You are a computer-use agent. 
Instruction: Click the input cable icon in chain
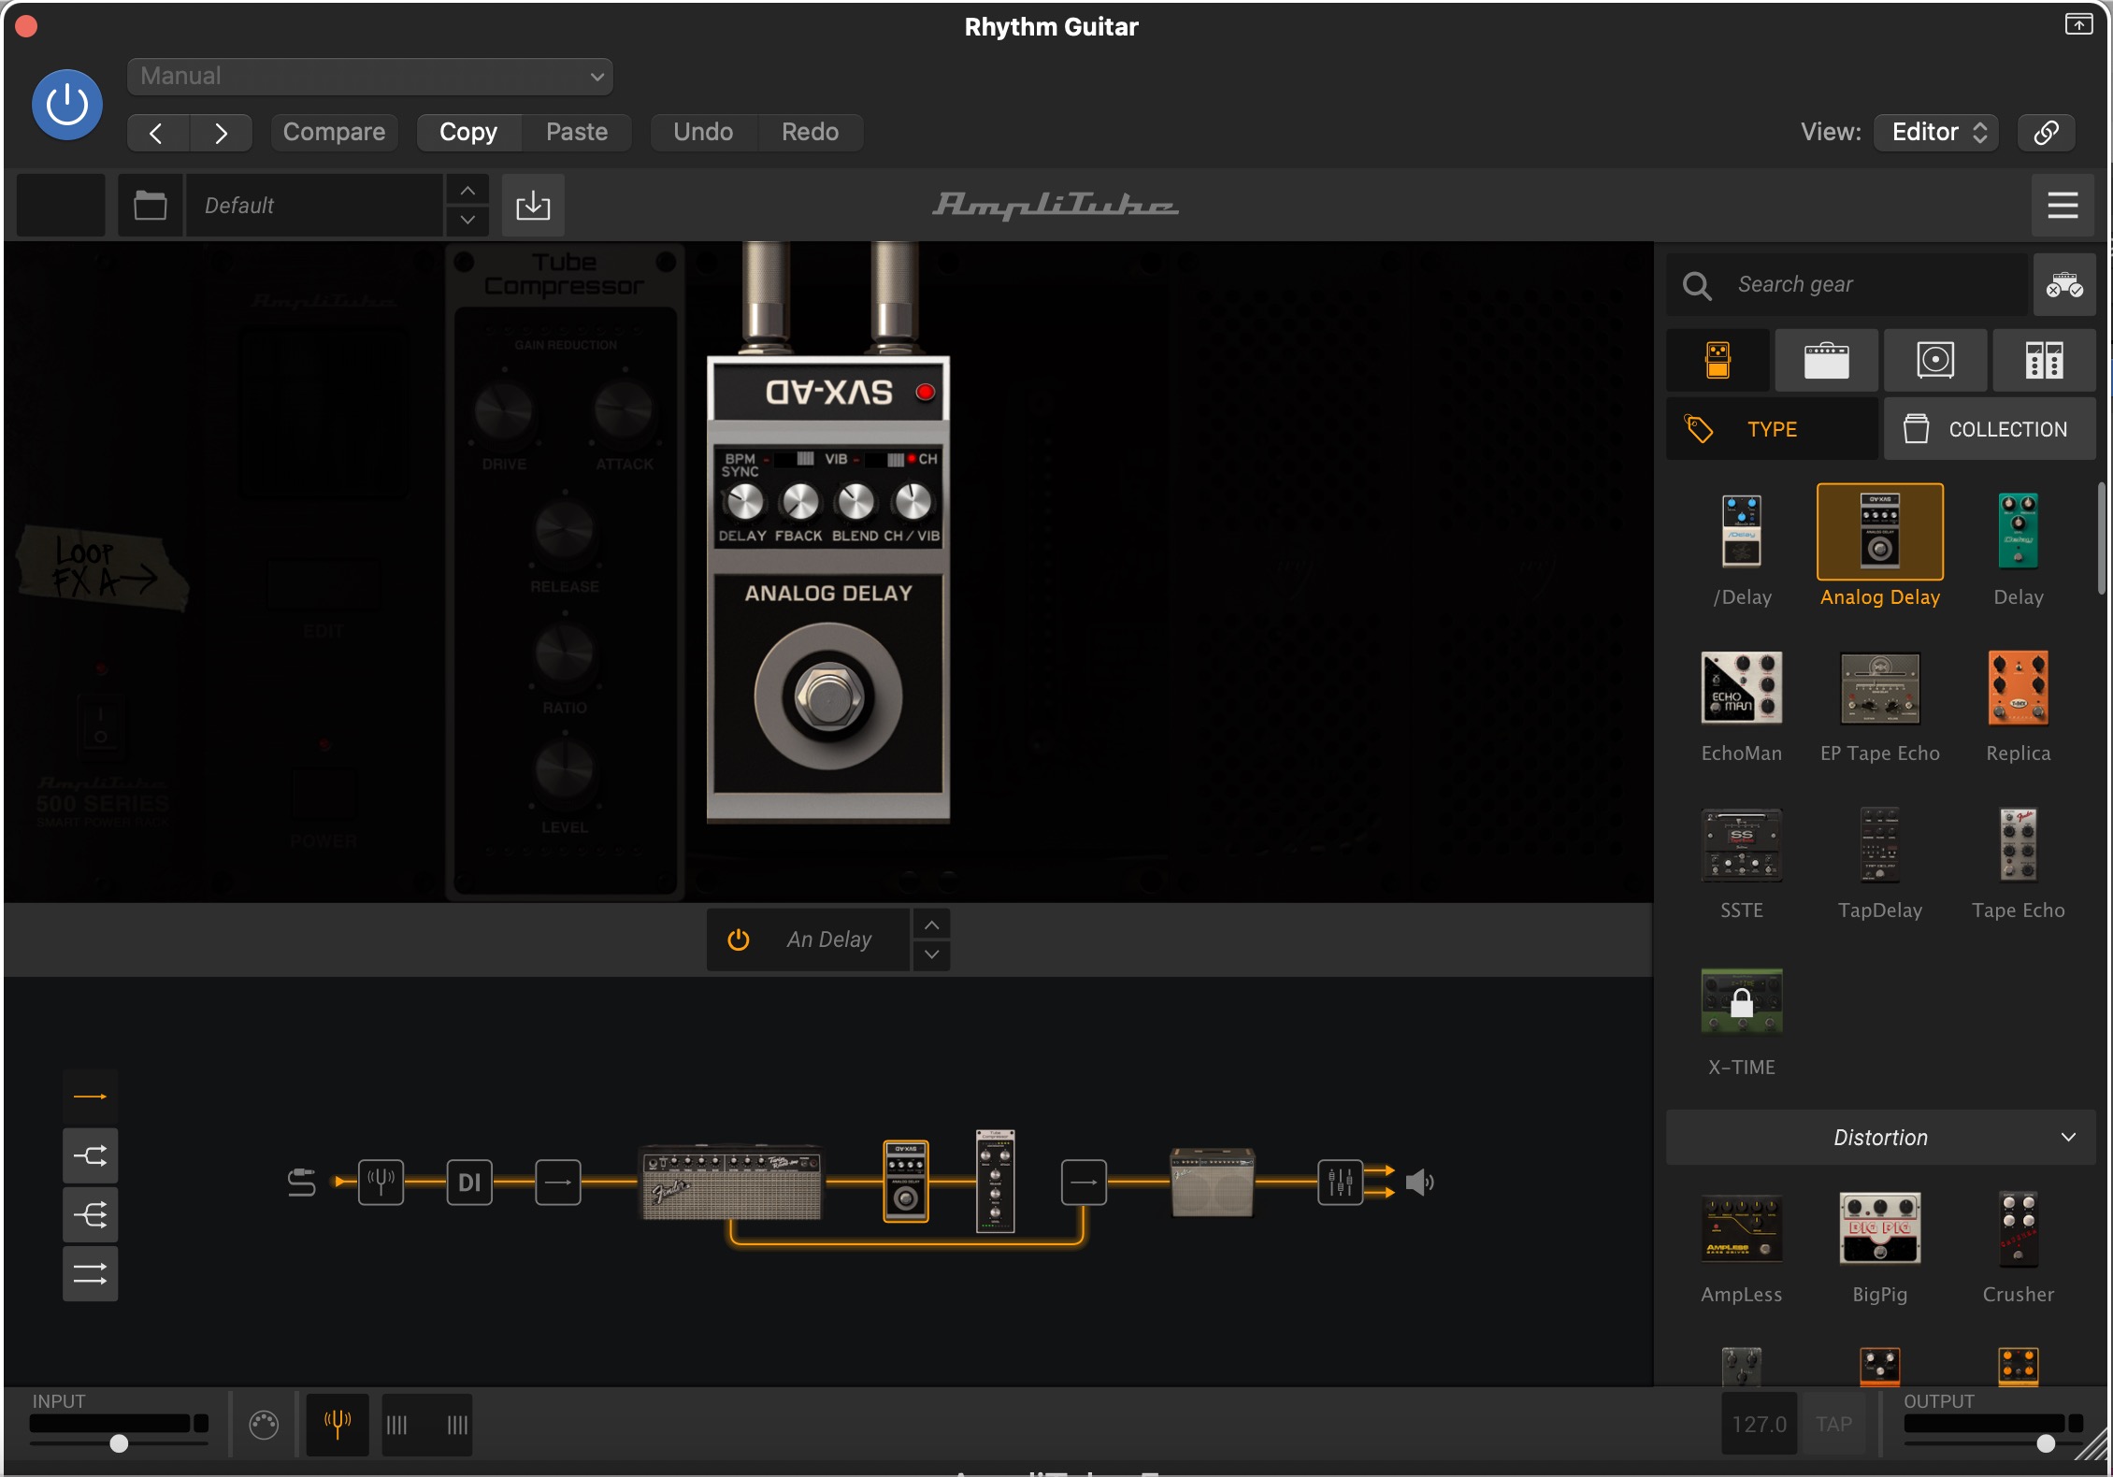pos(301,1183)
